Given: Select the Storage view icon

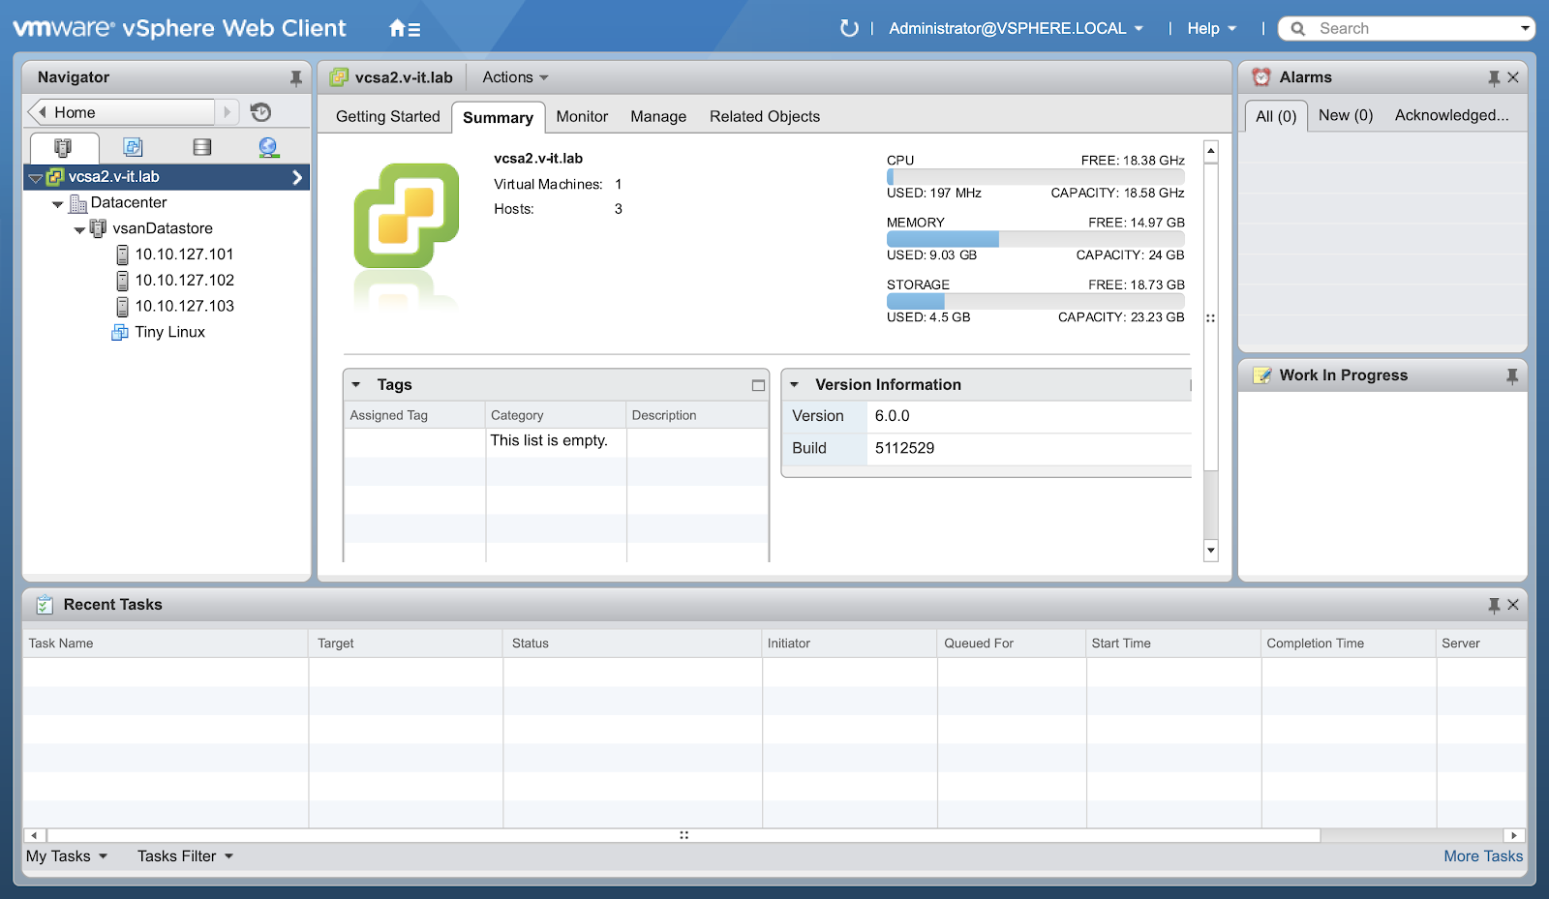Looking at the screenshot, I should tap(201, 147).
